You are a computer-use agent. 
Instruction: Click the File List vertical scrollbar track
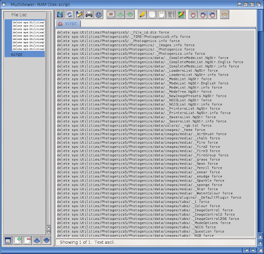[x=49, y=119]
